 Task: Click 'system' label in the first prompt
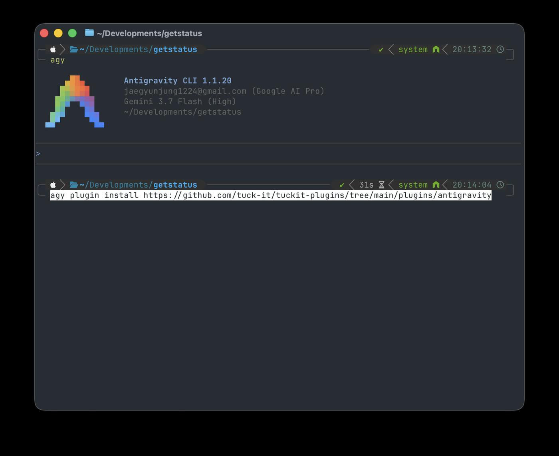413,50
